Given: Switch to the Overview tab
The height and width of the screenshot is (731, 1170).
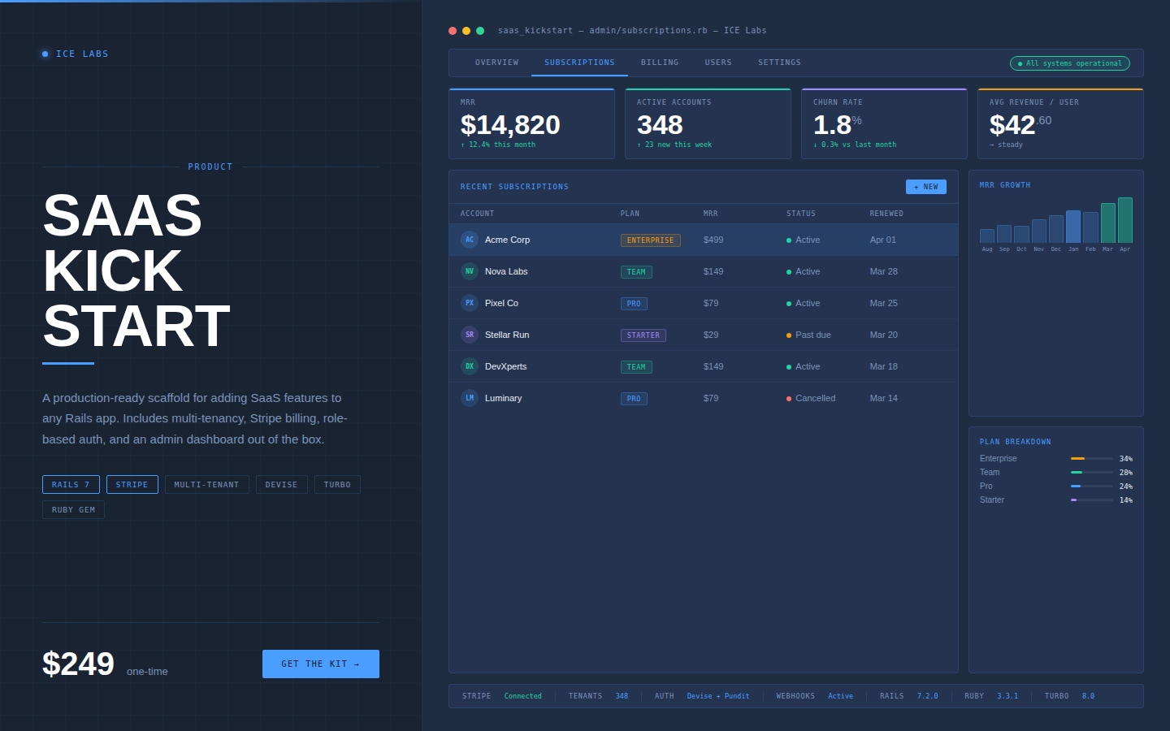Looking at the screenshot, I should pyautogui.click(x=496, y=63).
